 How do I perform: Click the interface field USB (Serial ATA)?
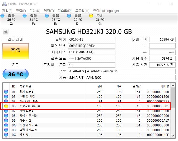[x=92, y=52]
